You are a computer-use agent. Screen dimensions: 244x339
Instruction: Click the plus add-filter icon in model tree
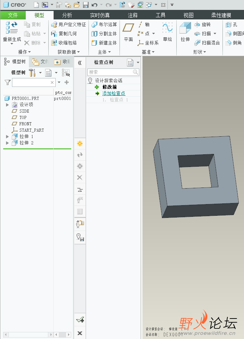coord(67,82)
